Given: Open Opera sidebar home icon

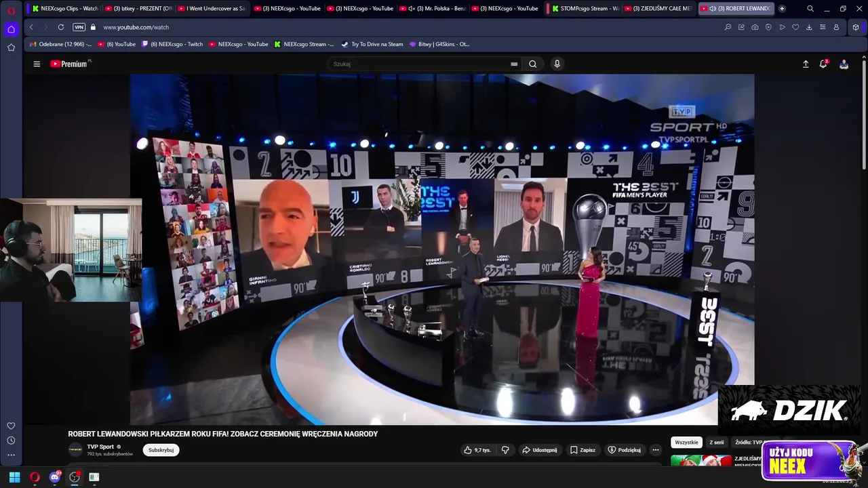Looking at the screenshot, I should [x=11, y=29].
